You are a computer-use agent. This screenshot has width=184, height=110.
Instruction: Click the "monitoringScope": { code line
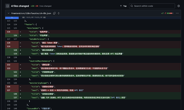pyautogui.click(x=40, y=83)
